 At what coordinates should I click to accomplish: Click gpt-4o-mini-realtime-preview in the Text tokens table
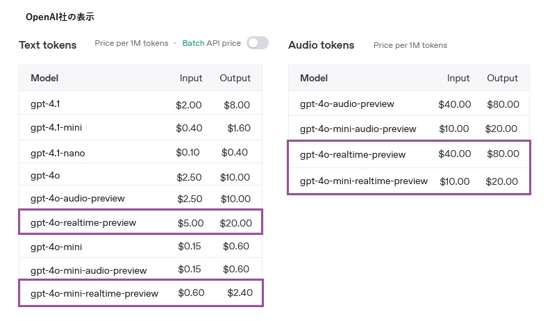click(94, 293)
